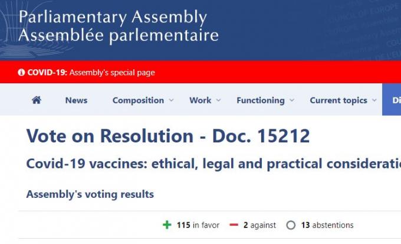Click the Vote on Resolution Doc. 15212 heading

[x=168, y=136]
